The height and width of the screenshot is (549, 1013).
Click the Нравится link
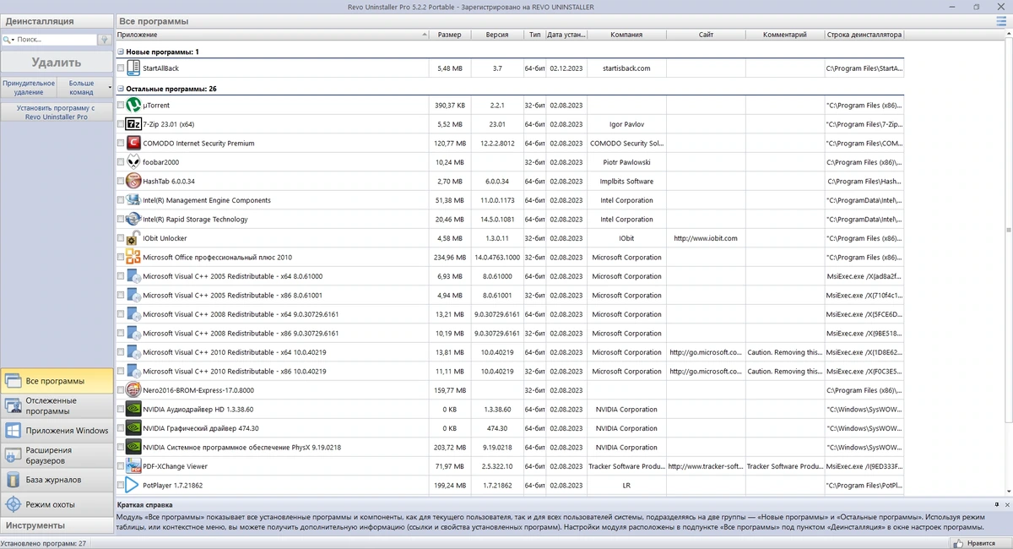pos(981,545)
